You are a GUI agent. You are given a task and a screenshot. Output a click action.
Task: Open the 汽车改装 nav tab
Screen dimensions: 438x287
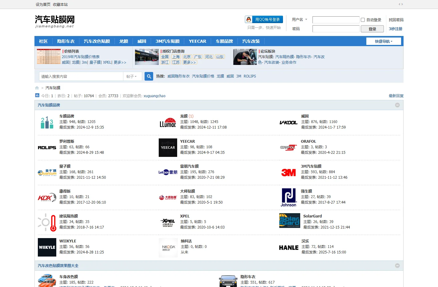click(251, 41)
